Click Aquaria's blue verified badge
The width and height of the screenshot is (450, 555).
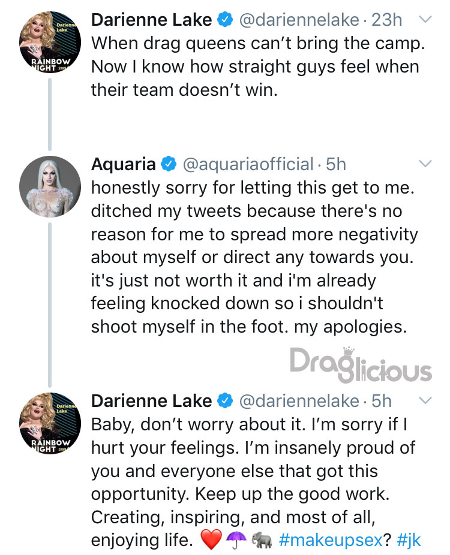tap(169, 164)
